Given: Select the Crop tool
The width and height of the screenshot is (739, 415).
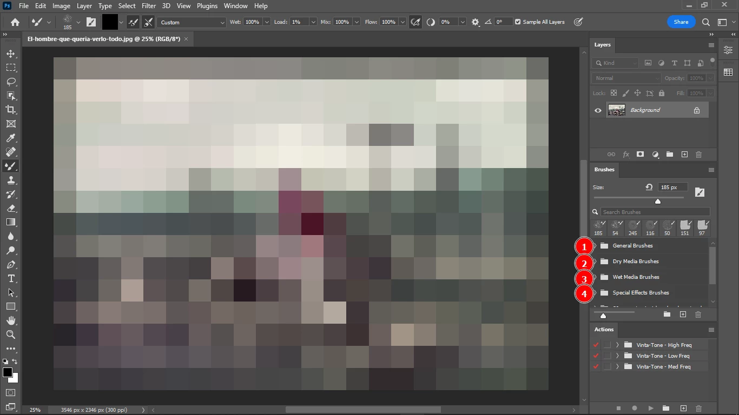Looking at the screenshot, I should (11, 110).
